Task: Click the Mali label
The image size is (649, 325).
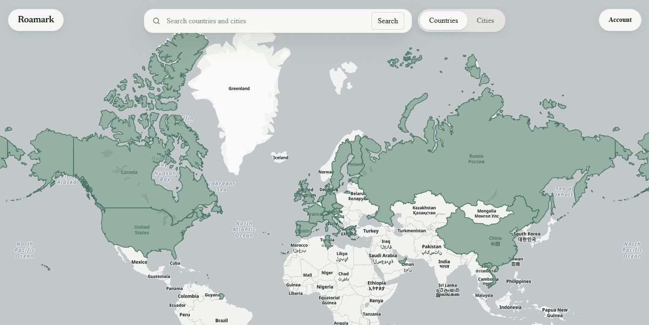Action: click(x=308, y=275)
